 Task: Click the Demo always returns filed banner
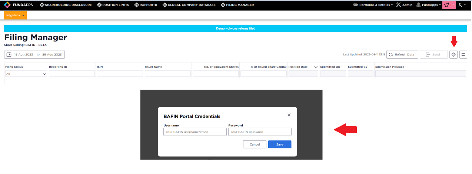click(x=236, y=28)
